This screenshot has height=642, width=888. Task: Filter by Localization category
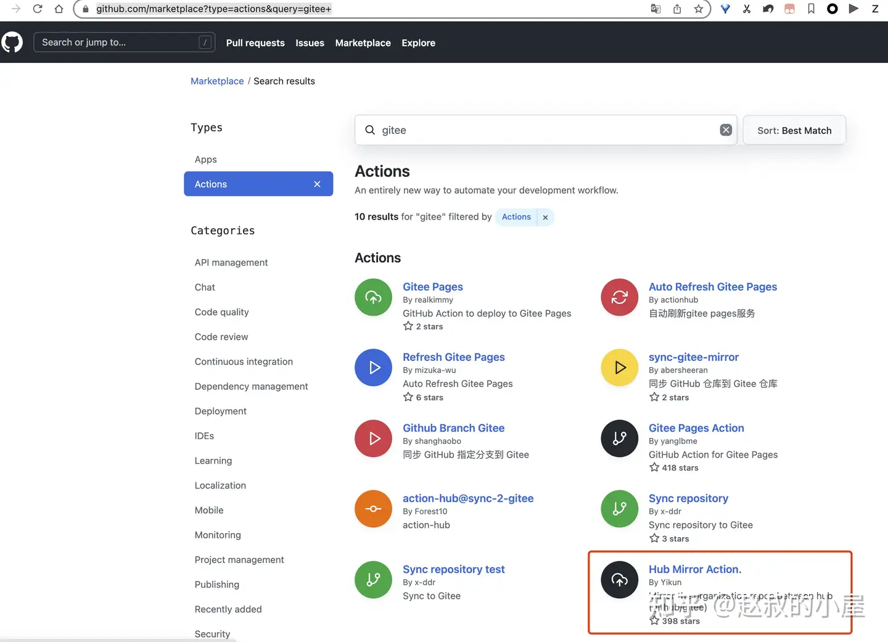pyautogui.click(x=220, y=485)
